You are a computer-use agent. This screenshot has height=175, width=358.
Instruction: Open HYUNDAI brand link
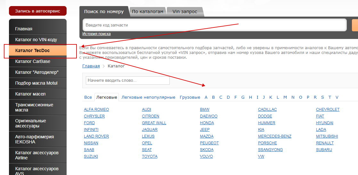[x=325, y=123]
